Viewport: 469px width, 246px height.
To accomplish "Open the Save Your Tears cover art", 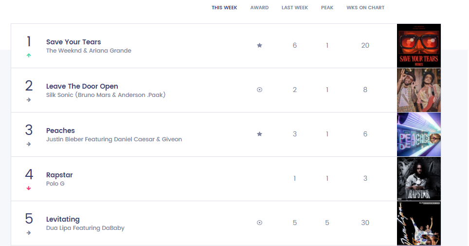I will (418, 46).
